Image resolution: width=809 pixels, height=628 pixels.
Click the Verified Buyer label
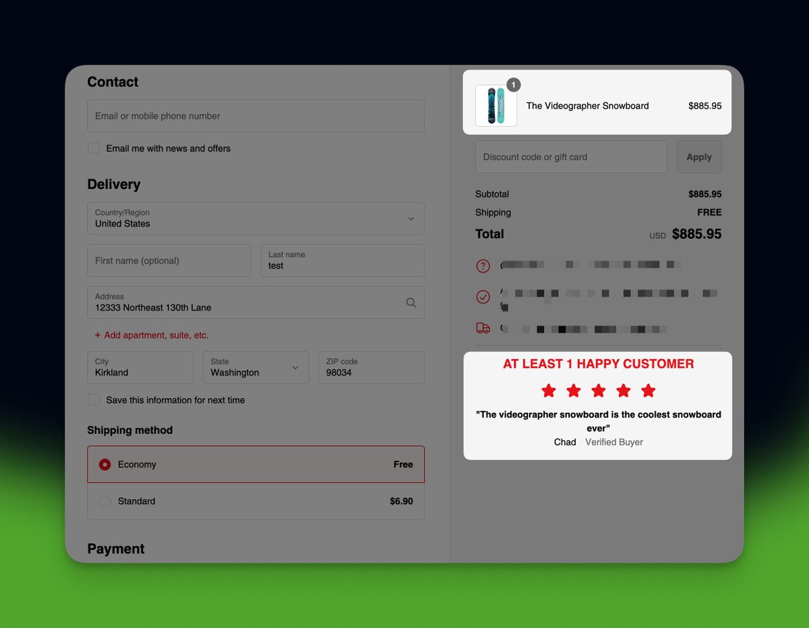click(614, 443)
